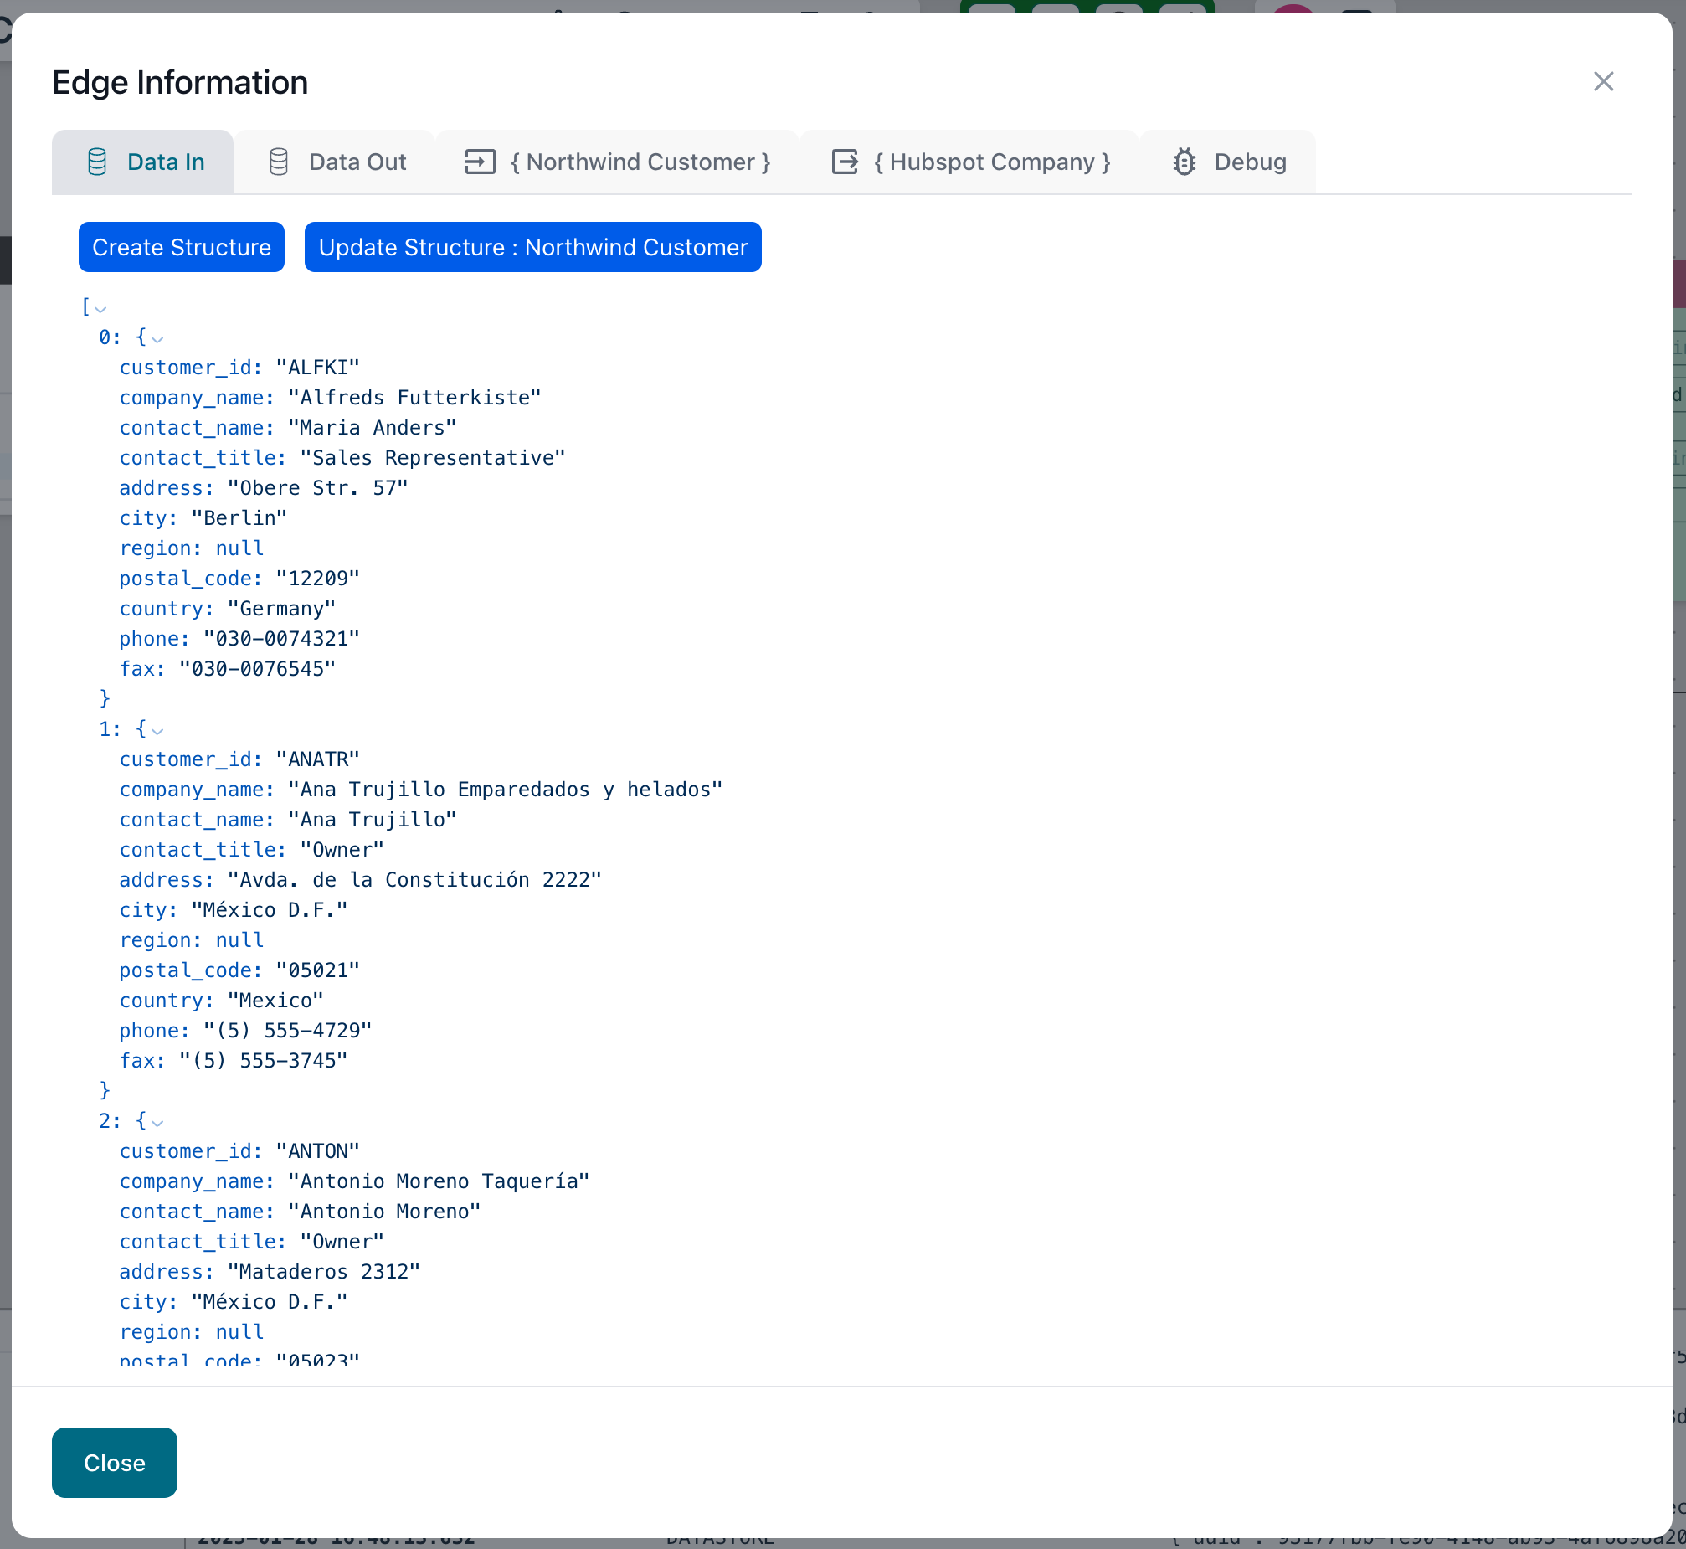
Task: Click the database icon on the Data In tab
Action: tap(97, 162)
